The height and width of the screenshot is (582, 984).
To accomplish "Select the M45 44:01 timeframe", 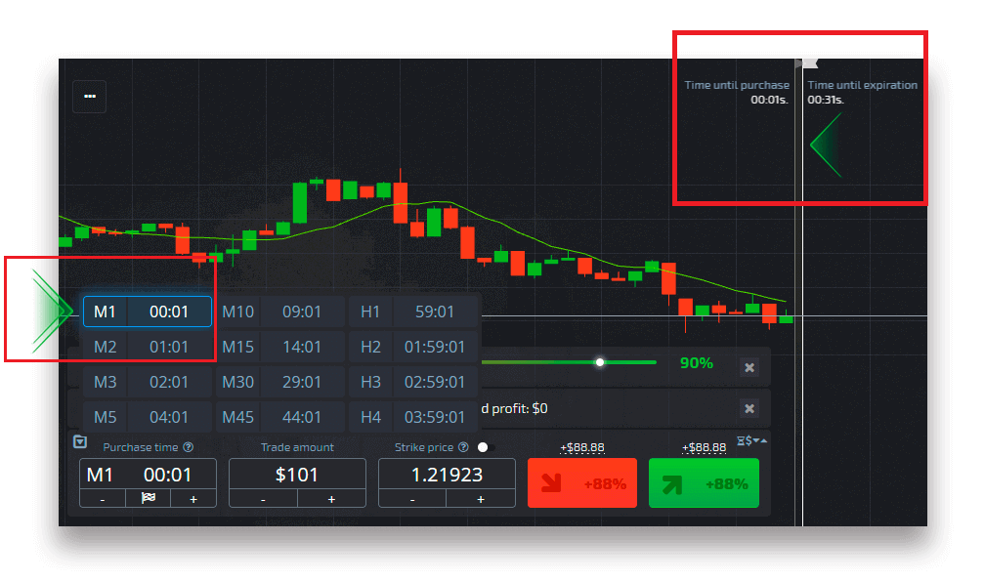I will point(279,417).
